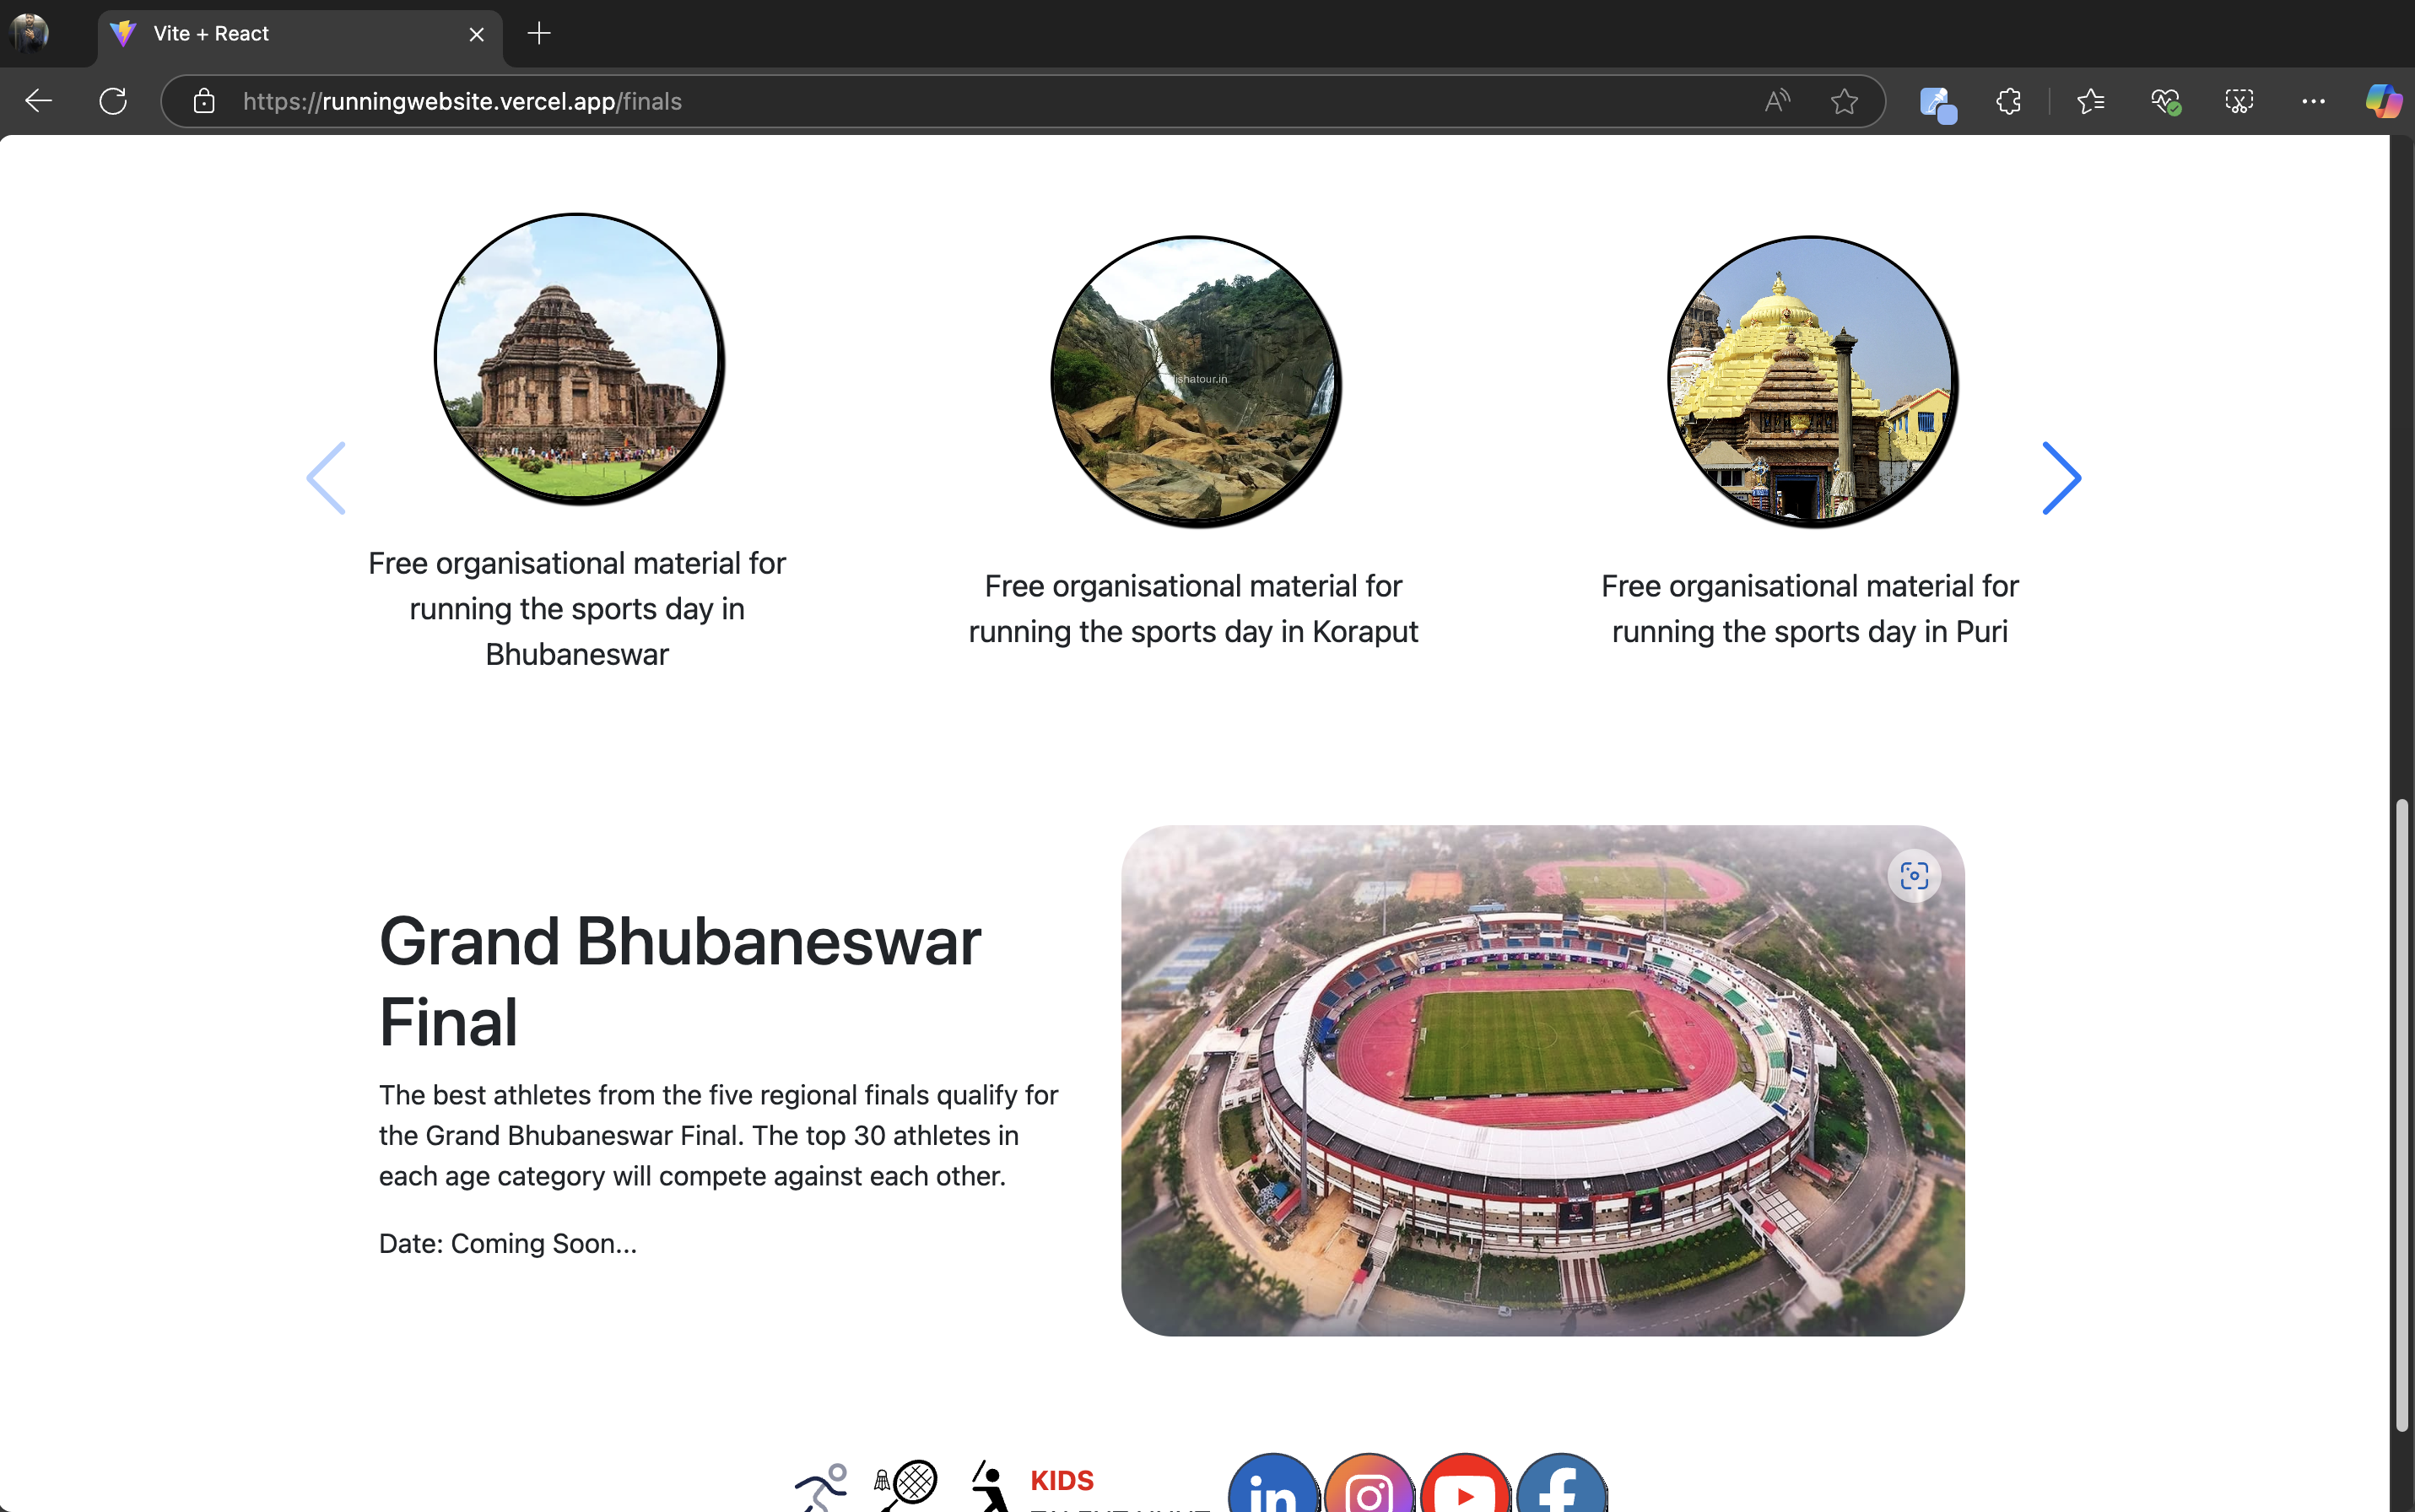
Task: Open the Copilot sidebar icon
Action: [x=2382, y=101]
